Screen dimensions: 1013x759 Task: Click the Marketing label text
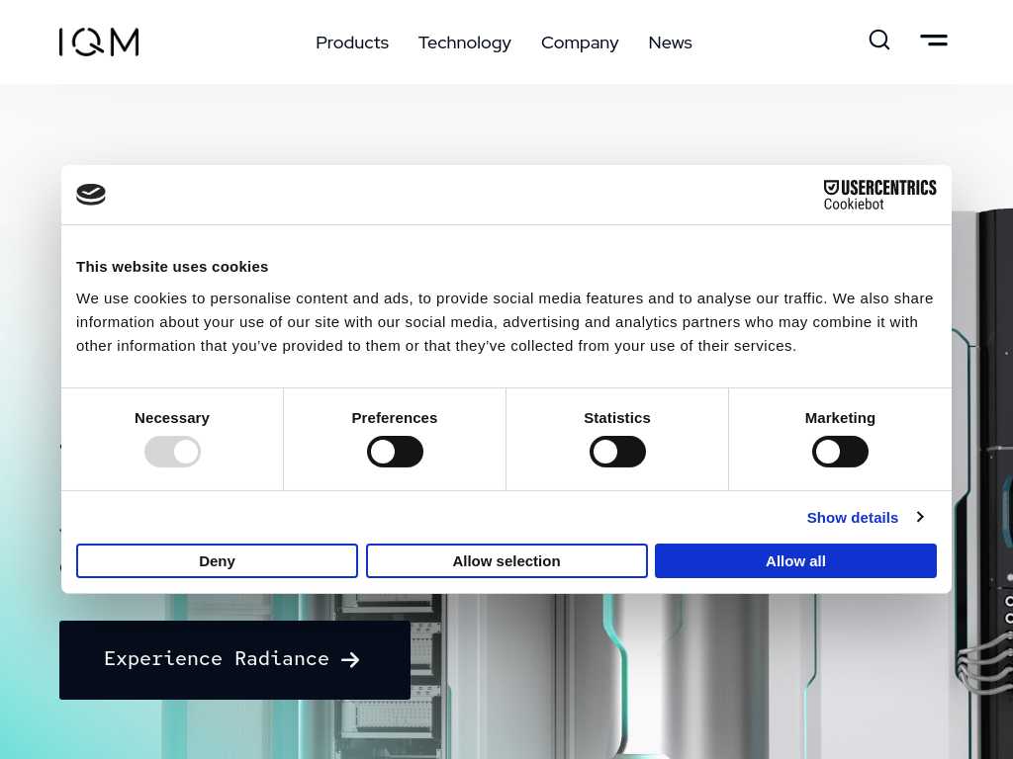tap(840, 418)
